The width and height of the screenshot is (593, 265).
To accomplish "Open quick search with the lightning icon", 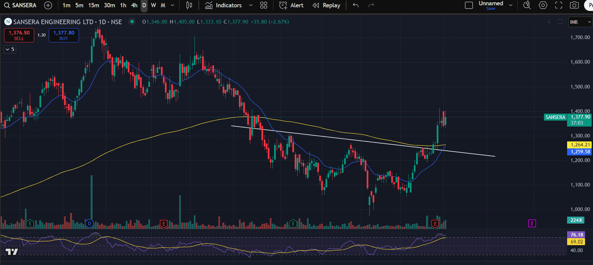I will tap(527, 5).
